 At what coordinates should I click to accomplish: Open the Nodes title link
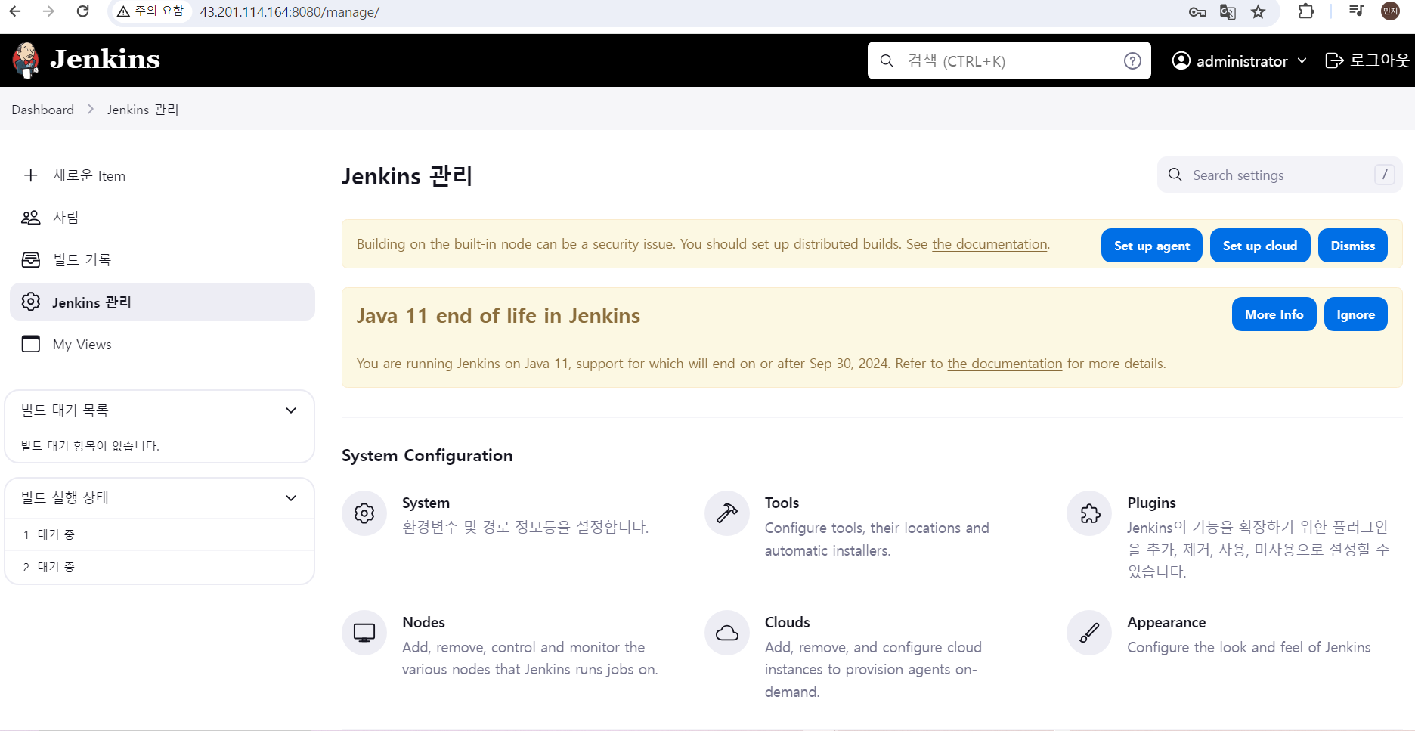point(423,622)
